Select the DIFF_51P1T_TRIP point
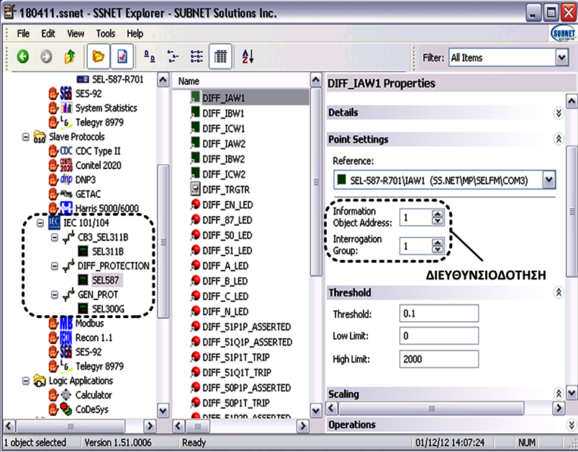The image size is (578, 452). point(236,357)
